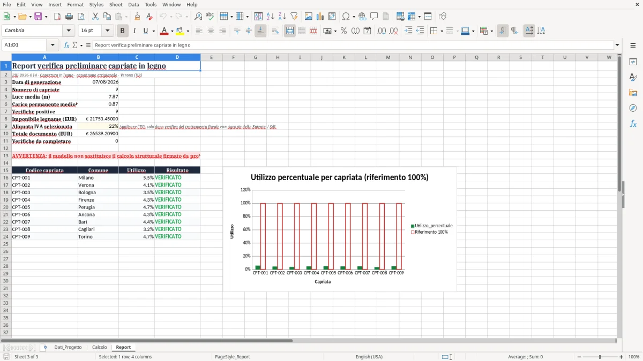643x361 pixels.
Task: Click the Clear Direct Formatting icon
Action: (149, 17)
